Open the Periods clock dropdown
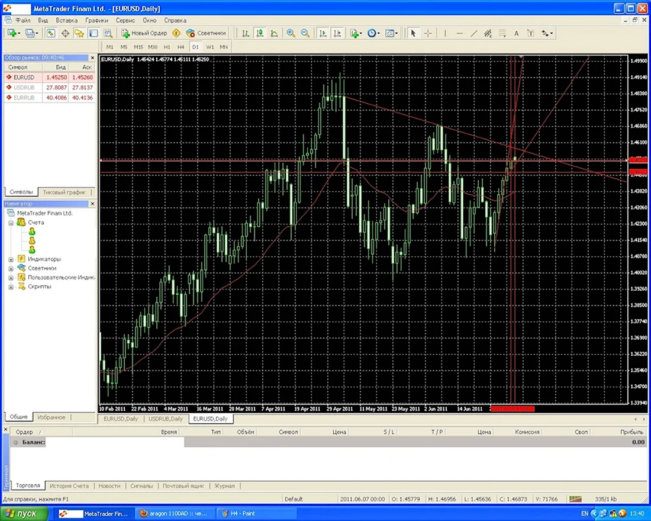The width and height of the screenshot is (651, 521). click(373, 33)
